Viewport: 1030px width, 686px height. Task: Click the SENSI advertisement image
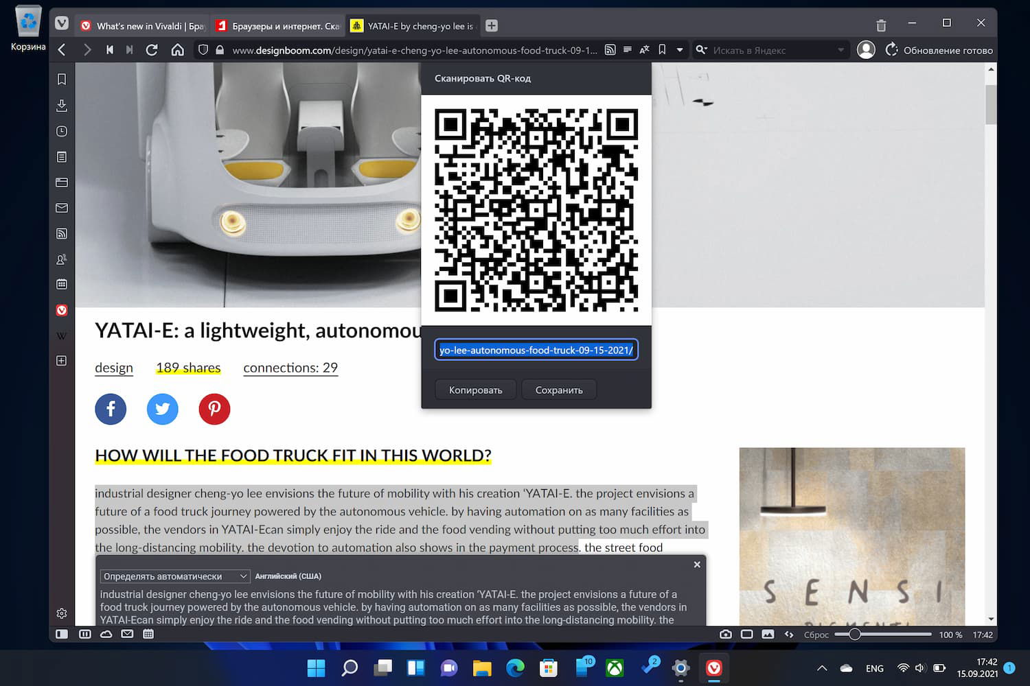pos(852,536)
